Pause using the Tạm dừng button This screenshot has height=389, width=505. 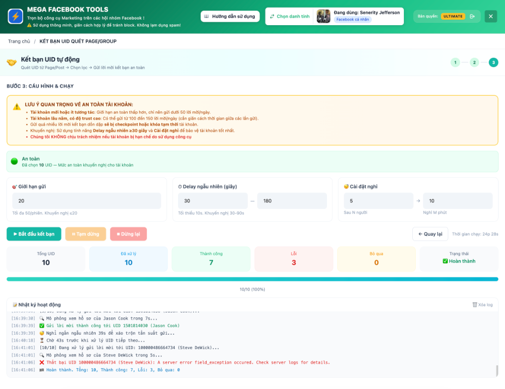[x=86, y=234]
